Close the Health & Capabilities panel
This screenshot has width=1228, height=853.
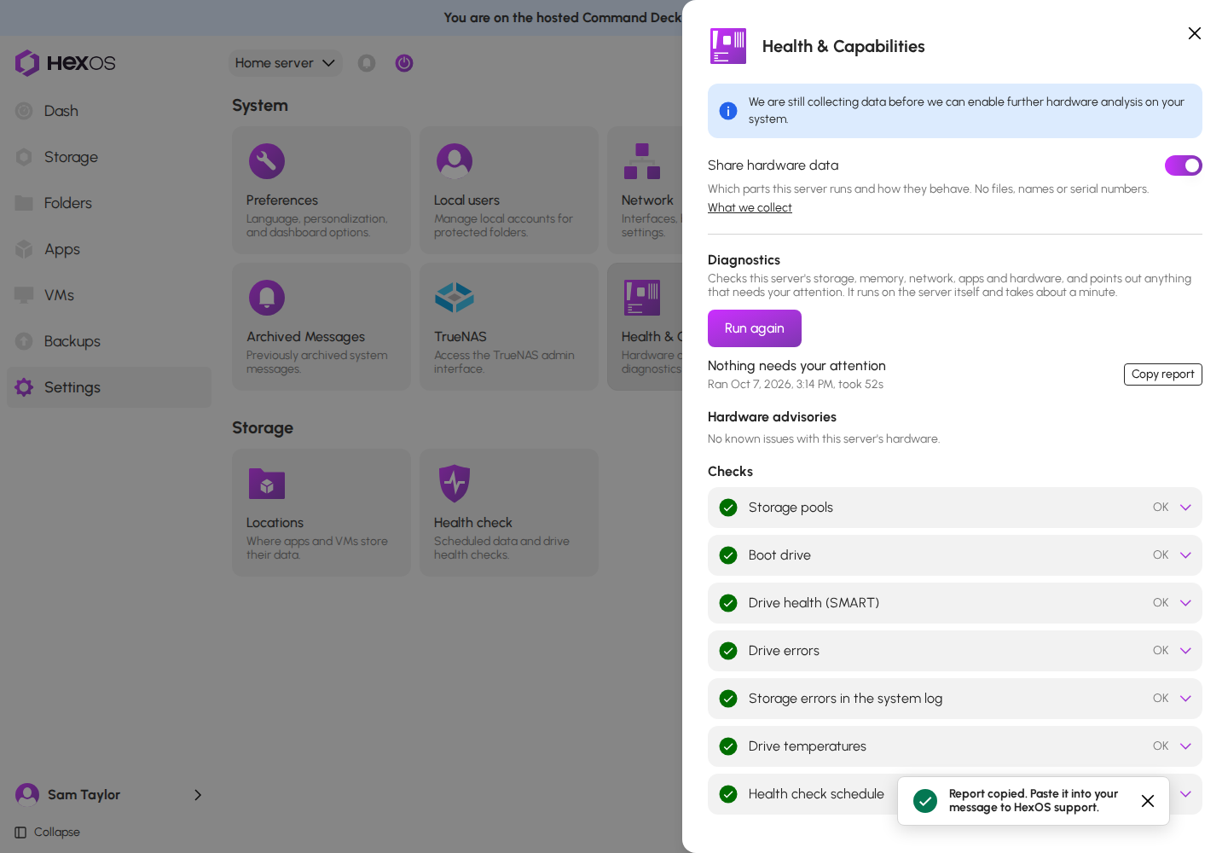tap(1195, 33)
